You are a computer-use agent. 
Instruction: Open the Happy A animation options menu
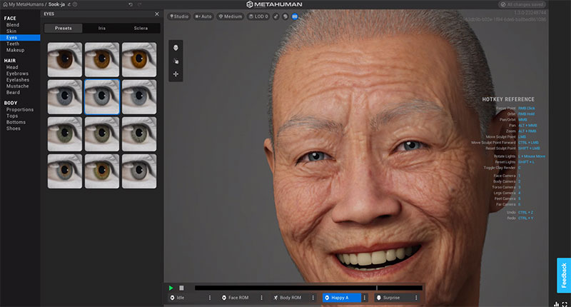[365, 298]
